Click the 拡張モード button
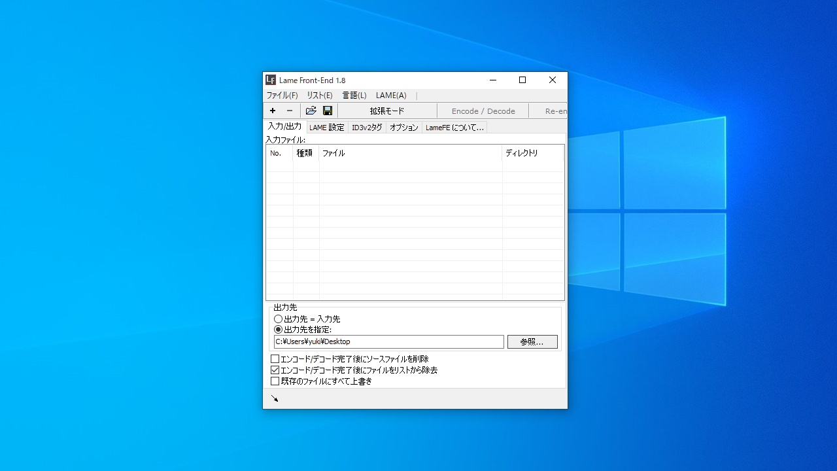Viewport: 837px width, 471px height. point(387,111)
